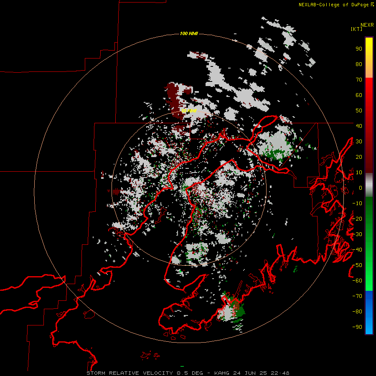Click the 60 value on velocity scale
376x376 pixels.
pos(359,95)
